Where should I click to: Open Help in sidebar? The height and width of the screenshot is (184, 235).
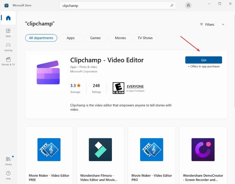8,175
